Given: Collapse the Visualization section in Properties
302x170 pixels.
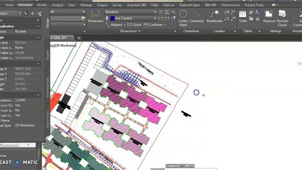Looking at the screenshot, I should point(38,26).
